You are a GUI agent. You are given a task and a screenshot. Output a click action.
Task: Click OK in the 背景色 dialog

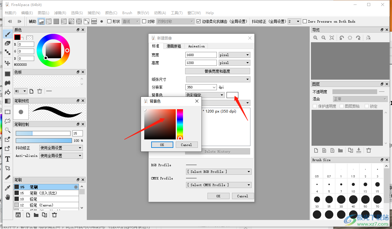pyautogui.click(x=162, y=145)
